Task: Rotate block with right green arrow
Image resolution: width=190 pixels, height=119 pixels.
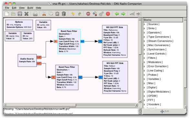Action: coord(123,14)
